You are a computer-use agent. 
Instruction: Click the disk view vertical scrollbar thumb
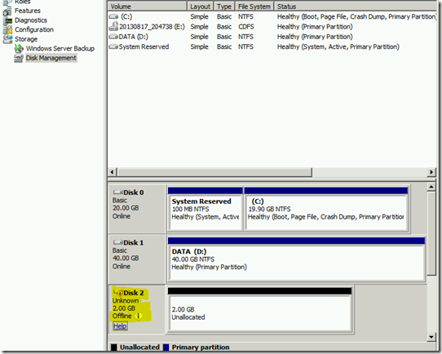(x=431, y=233)
